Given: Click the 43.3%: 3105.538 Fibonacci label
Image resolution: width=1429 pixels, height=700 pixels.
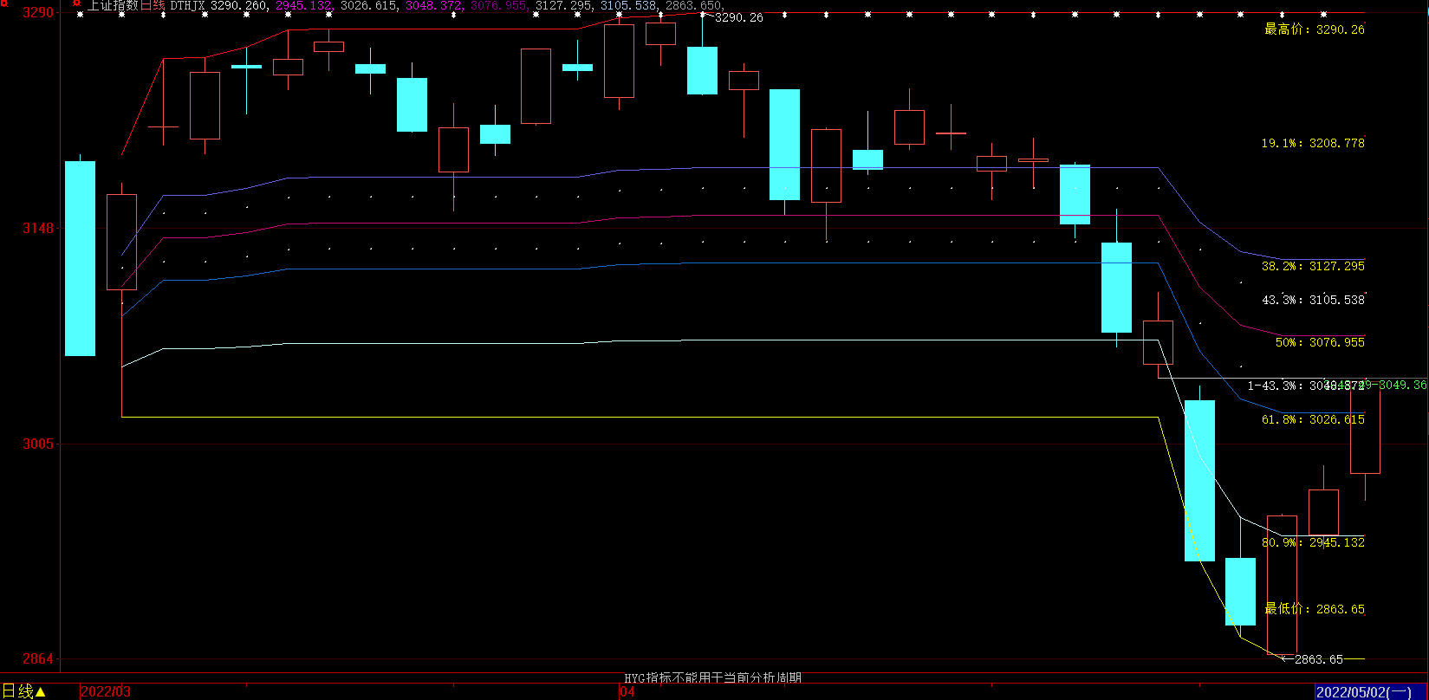Looking at the screenshot, I should [x=1313, y=300].
